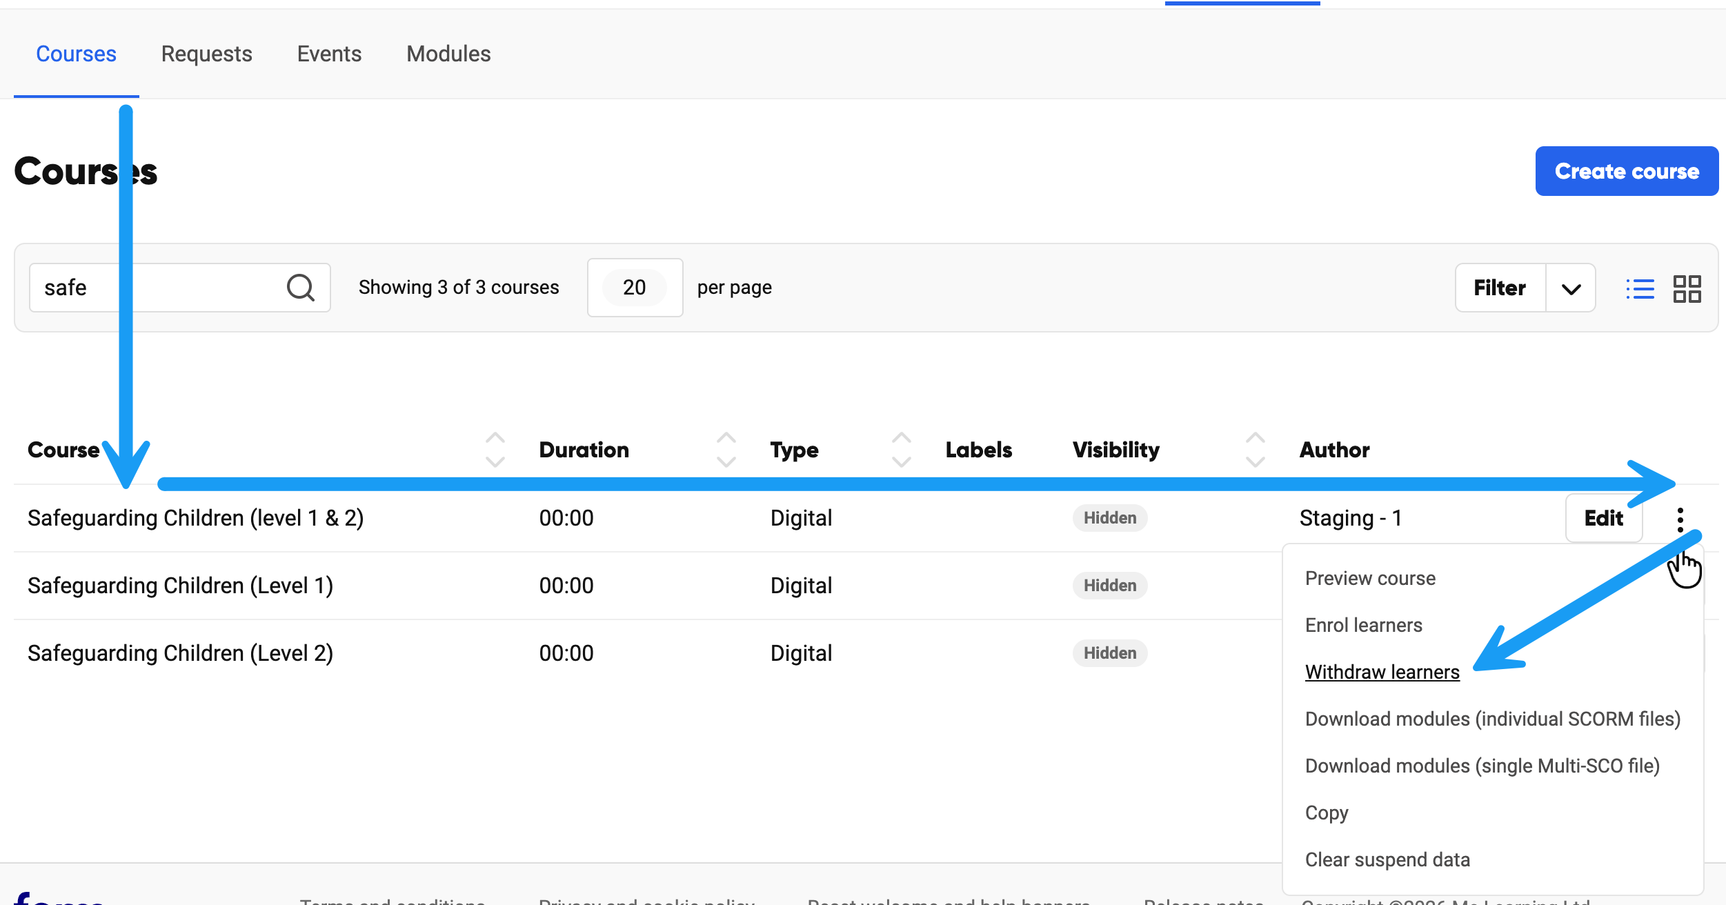Click Hidden badge for Safeguarding Children (level 1 & 2)
Screen dimensions: 1726x905
click(x=1109, y=518)
